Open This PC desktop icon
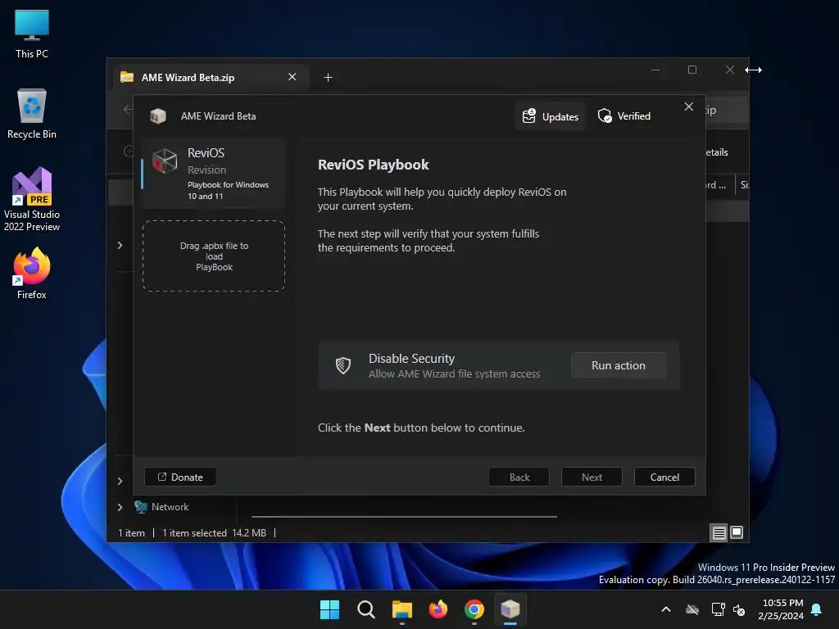The width and height of the screenshot is (839, 629). coord(32,34)
